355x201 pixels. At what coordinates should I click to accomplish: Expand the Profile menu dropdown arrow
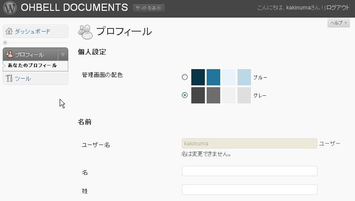pyautogui.click(x=63, y=54)
